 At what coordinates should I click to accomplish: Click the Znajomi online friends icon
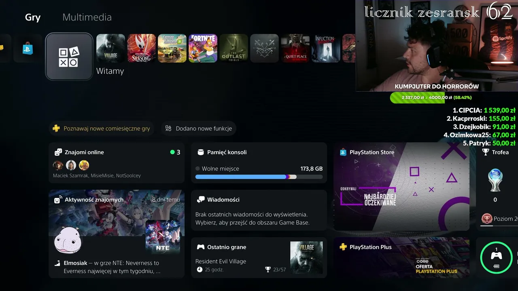pyautogui.click(x=58, y=152)
